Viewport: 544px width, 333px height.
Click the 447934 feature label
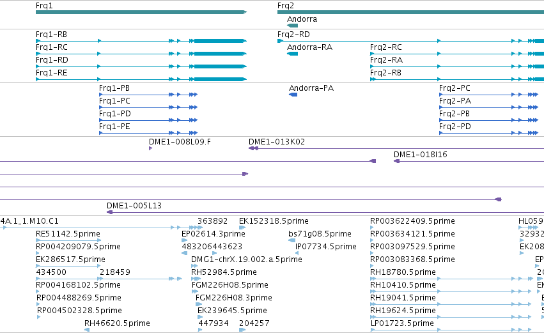click(x=214, y=323)
